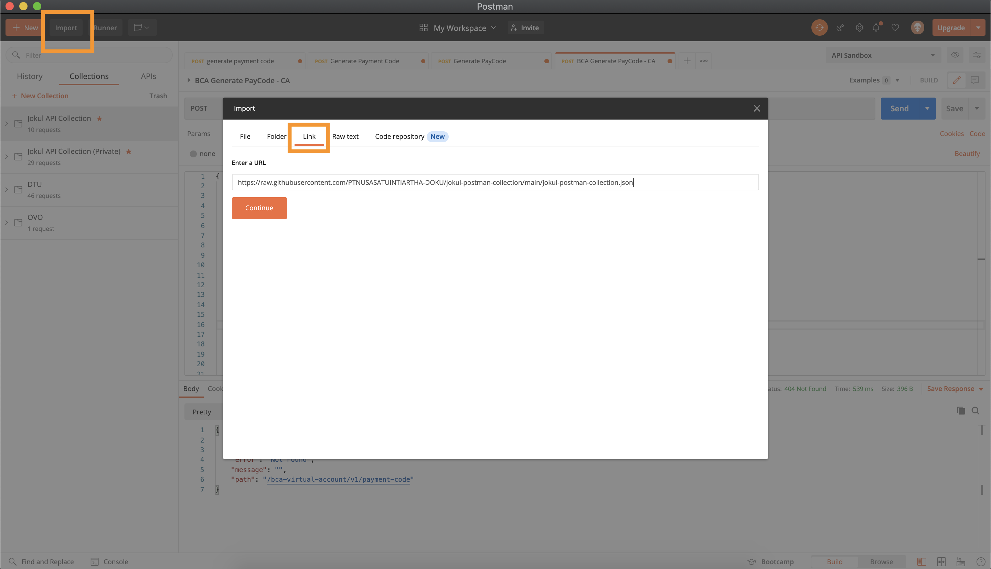The width and height of the screenshot is (991, 569).
Task: Click the eye/preview icon top right
Action: pyautogui.click(x=955, y=55)
